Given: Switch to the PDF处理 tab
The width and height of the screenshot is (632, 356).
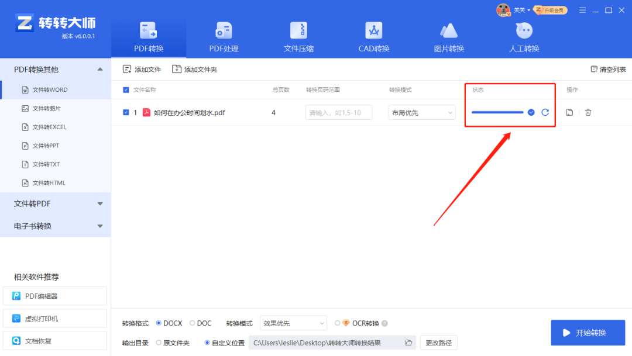Looking at the screenshot, I should coord(223,35).
